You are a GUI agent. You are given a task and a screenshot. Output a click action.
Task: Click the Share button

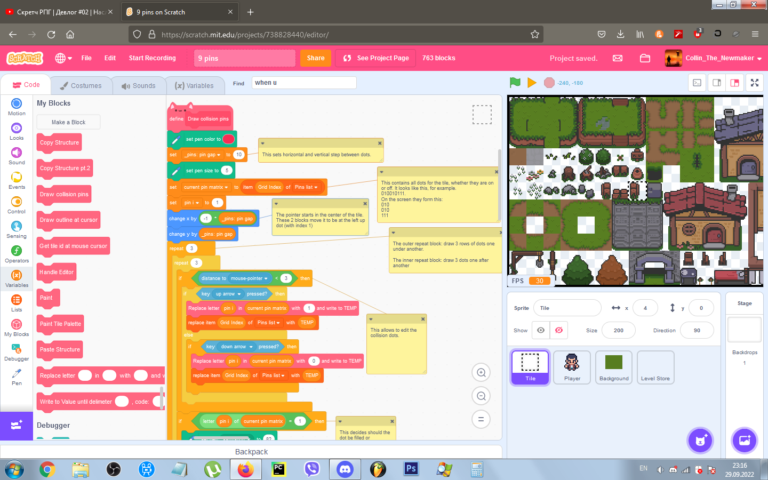point(316,58)
